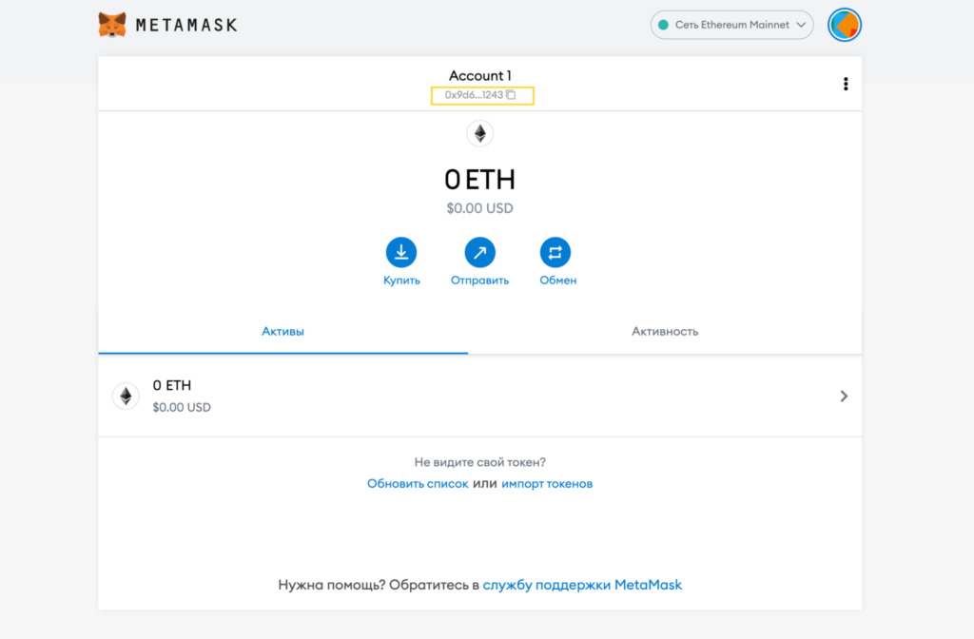Click the служба поддержки MetaMask support link

tap(583, 585)
